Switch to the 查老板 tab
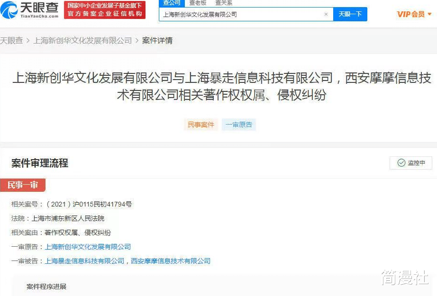Image resolution: width=437 pixels, height=296 pixels. pos(198,3)
